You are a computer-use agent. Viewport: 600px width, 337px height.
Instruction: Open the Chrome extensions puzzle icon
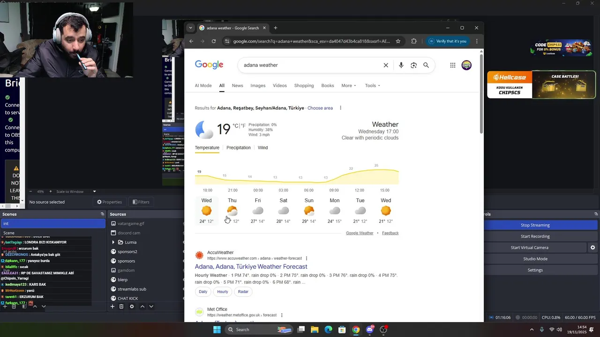[x=413, y=41]
